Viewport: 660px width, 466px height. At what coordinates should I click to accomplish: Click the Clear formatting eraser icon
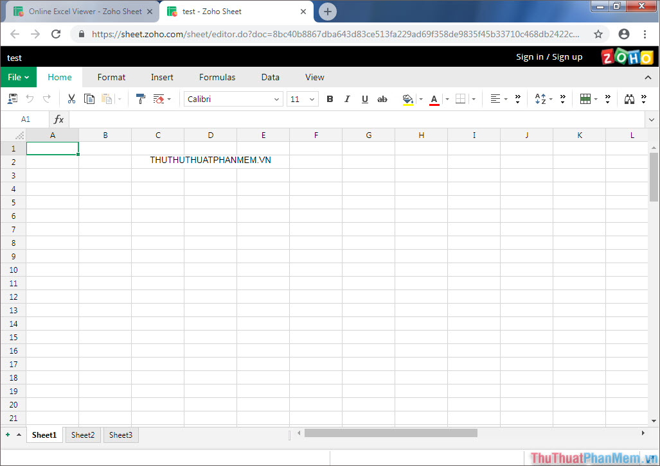click(159, 99)
